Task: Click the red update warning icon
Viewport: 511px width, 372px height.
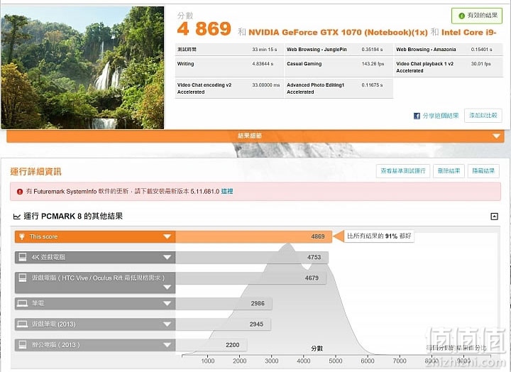Action: [x=20, y=192]
